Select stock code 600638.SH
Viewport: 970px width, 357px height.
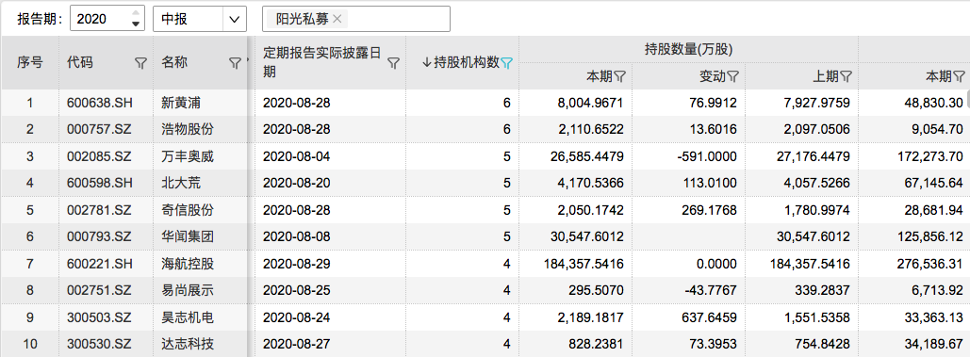click(x=99, y=103)
